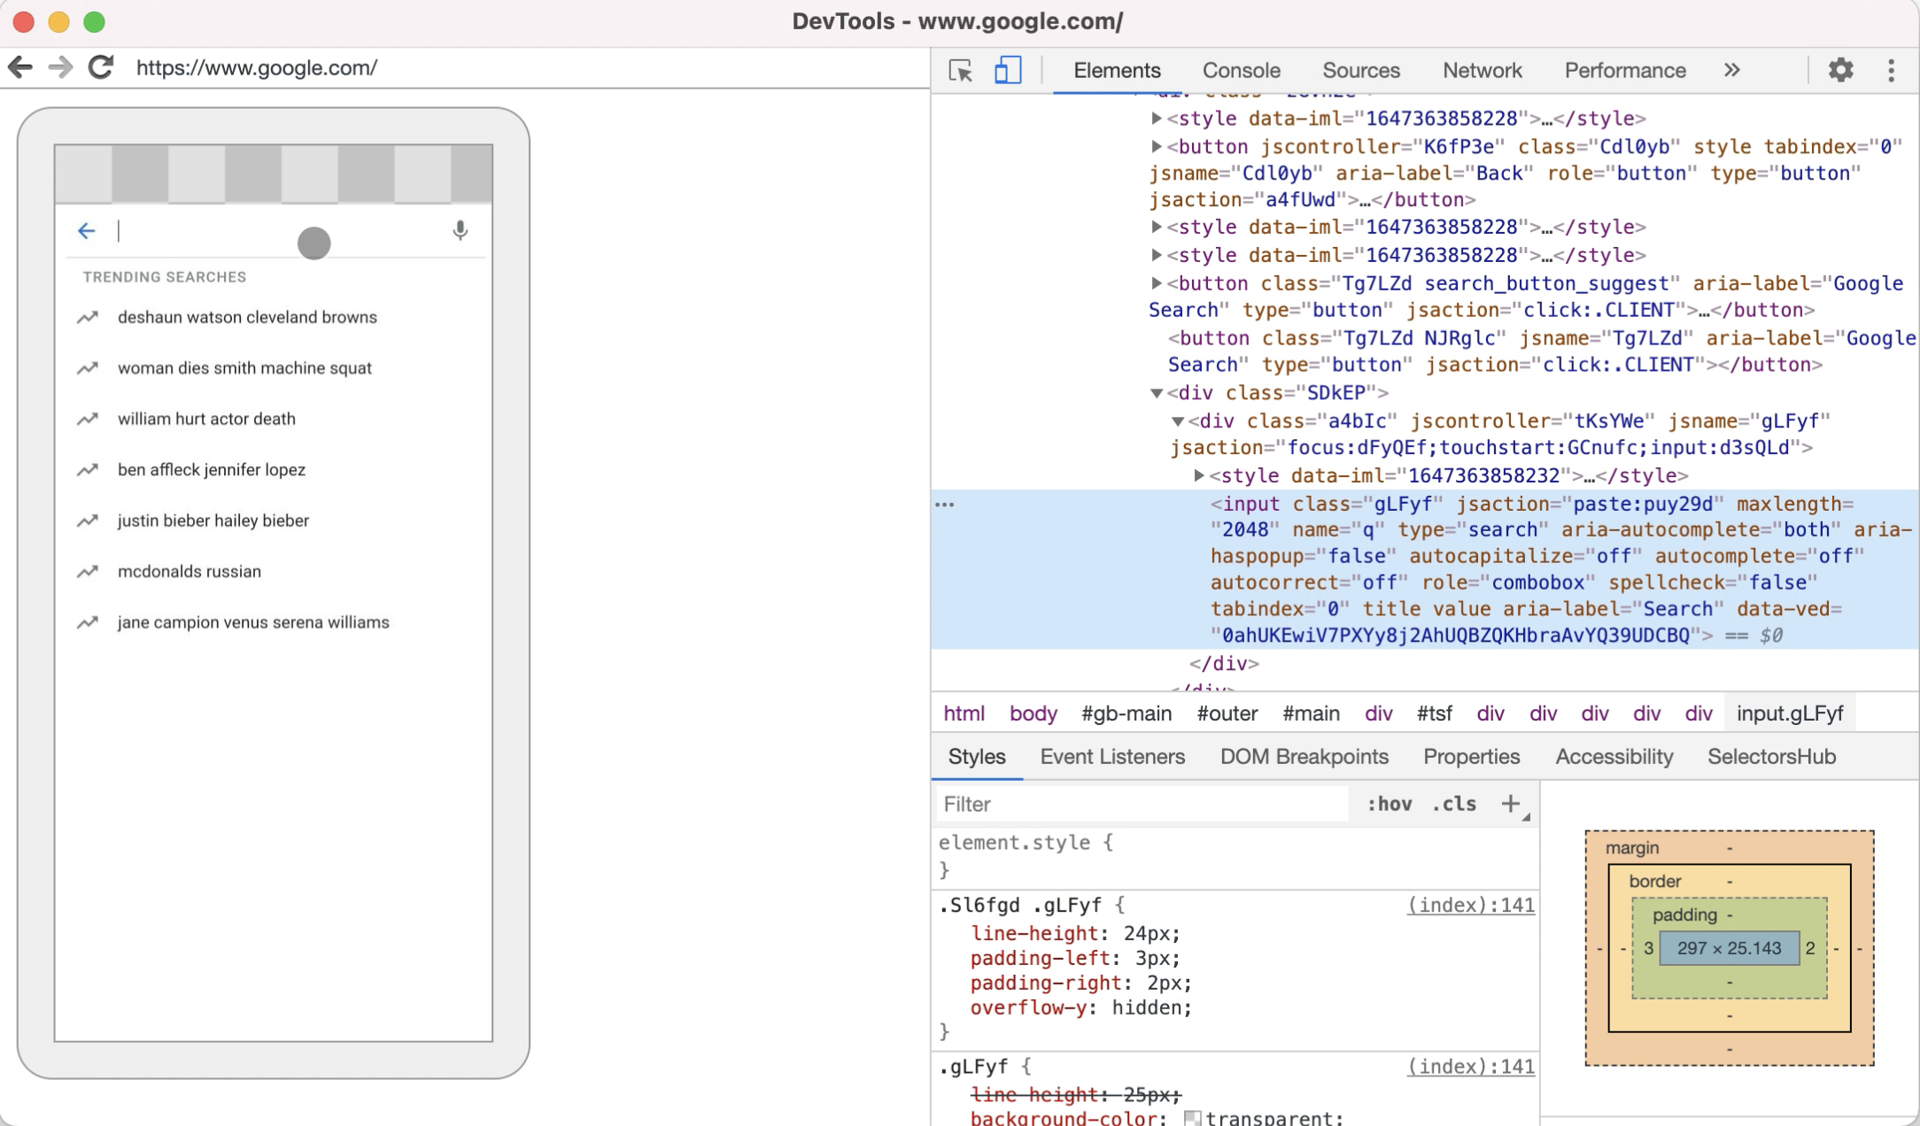Expand the Back button element node
Viewport: 1920px width, 1126px height.
(1157, 146)
